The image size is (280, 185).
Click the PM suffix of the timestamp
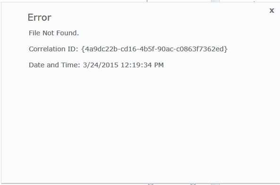pyautogui.click(x=159, y=65)
